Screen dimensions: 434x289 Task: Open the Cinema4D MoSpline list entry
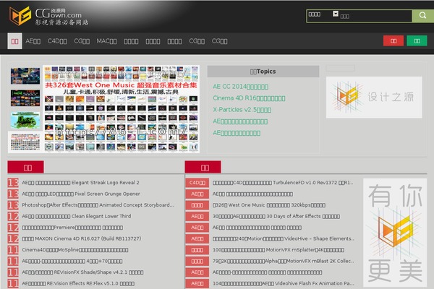[x=75, y=250]
